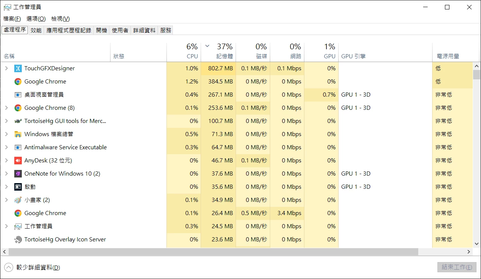Click the 3.4 Mbps network cell

click(x=287, y=213)
